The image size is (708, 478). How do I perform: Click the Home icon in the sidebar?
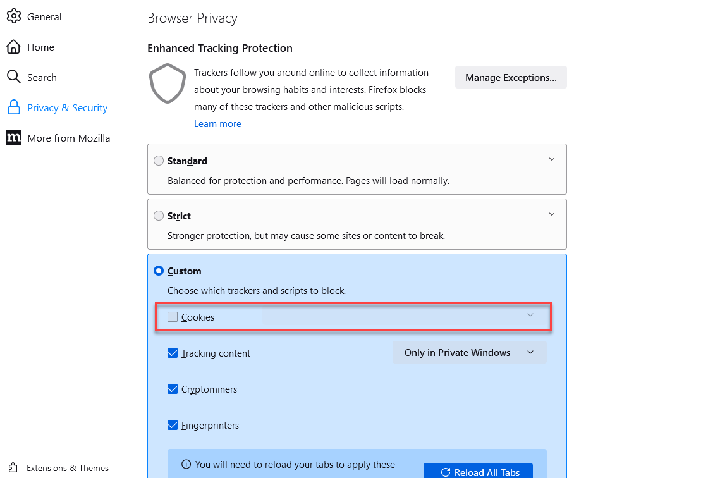(x=13, y=46)
